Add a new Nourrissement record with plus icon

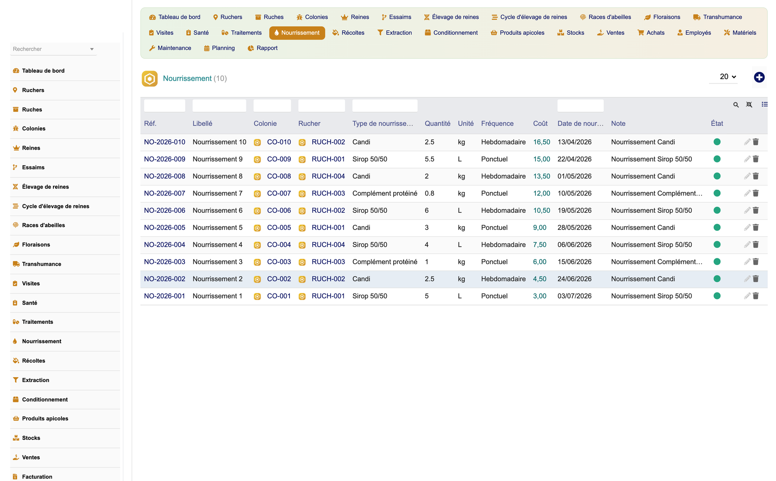(x=759, y=77)
